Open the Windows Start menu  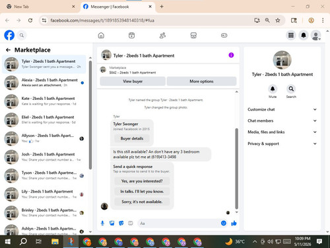[8, 241]
